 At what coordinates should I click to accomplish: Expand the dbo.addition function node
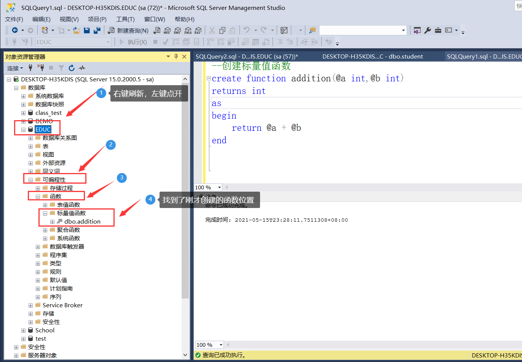point(53,221)
